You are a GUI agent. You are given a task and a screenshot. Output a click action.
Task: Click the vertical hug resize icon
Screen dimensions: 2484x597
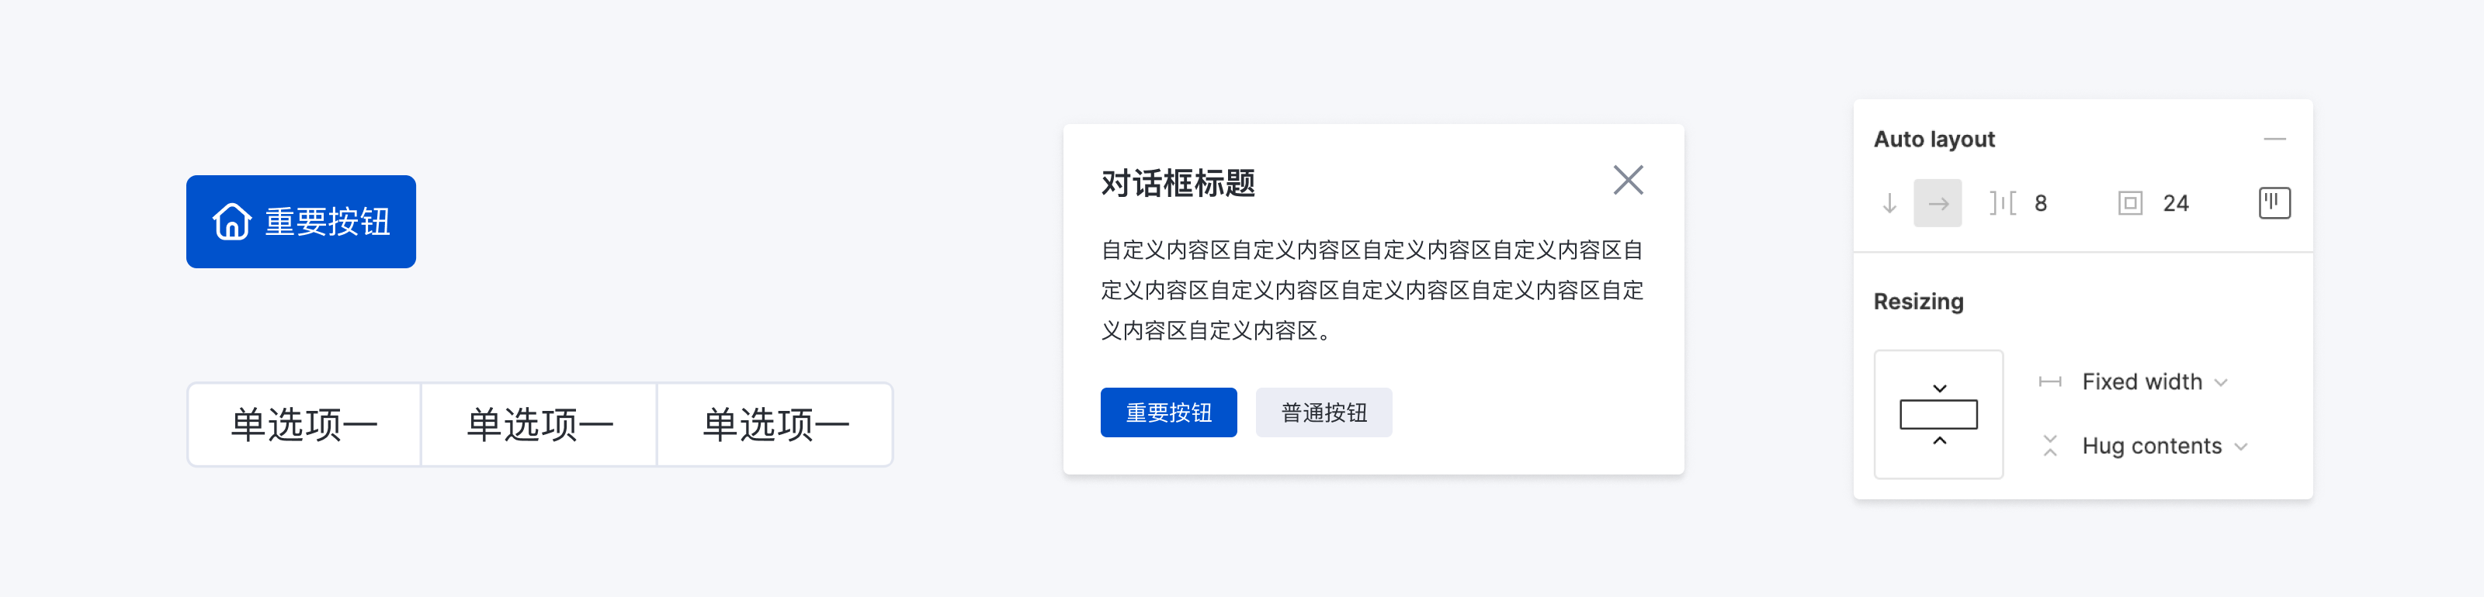[x=2050, y=446]
